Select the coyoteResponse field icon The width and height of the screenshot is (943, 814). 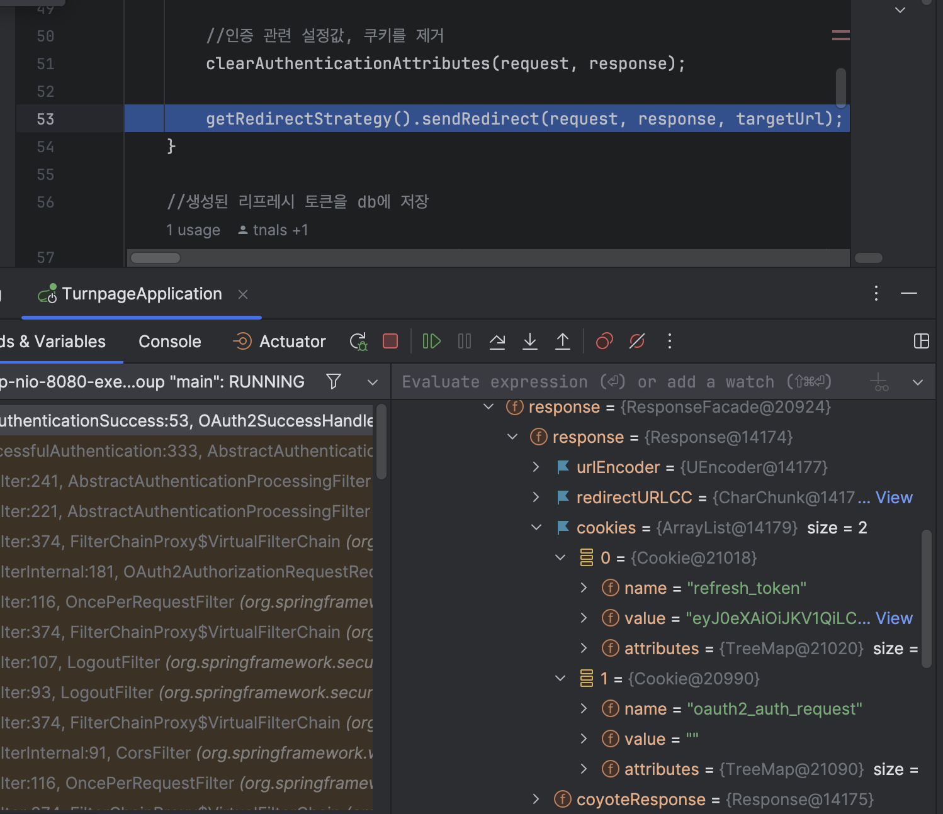pyautogui.click(x=563, y=800)
